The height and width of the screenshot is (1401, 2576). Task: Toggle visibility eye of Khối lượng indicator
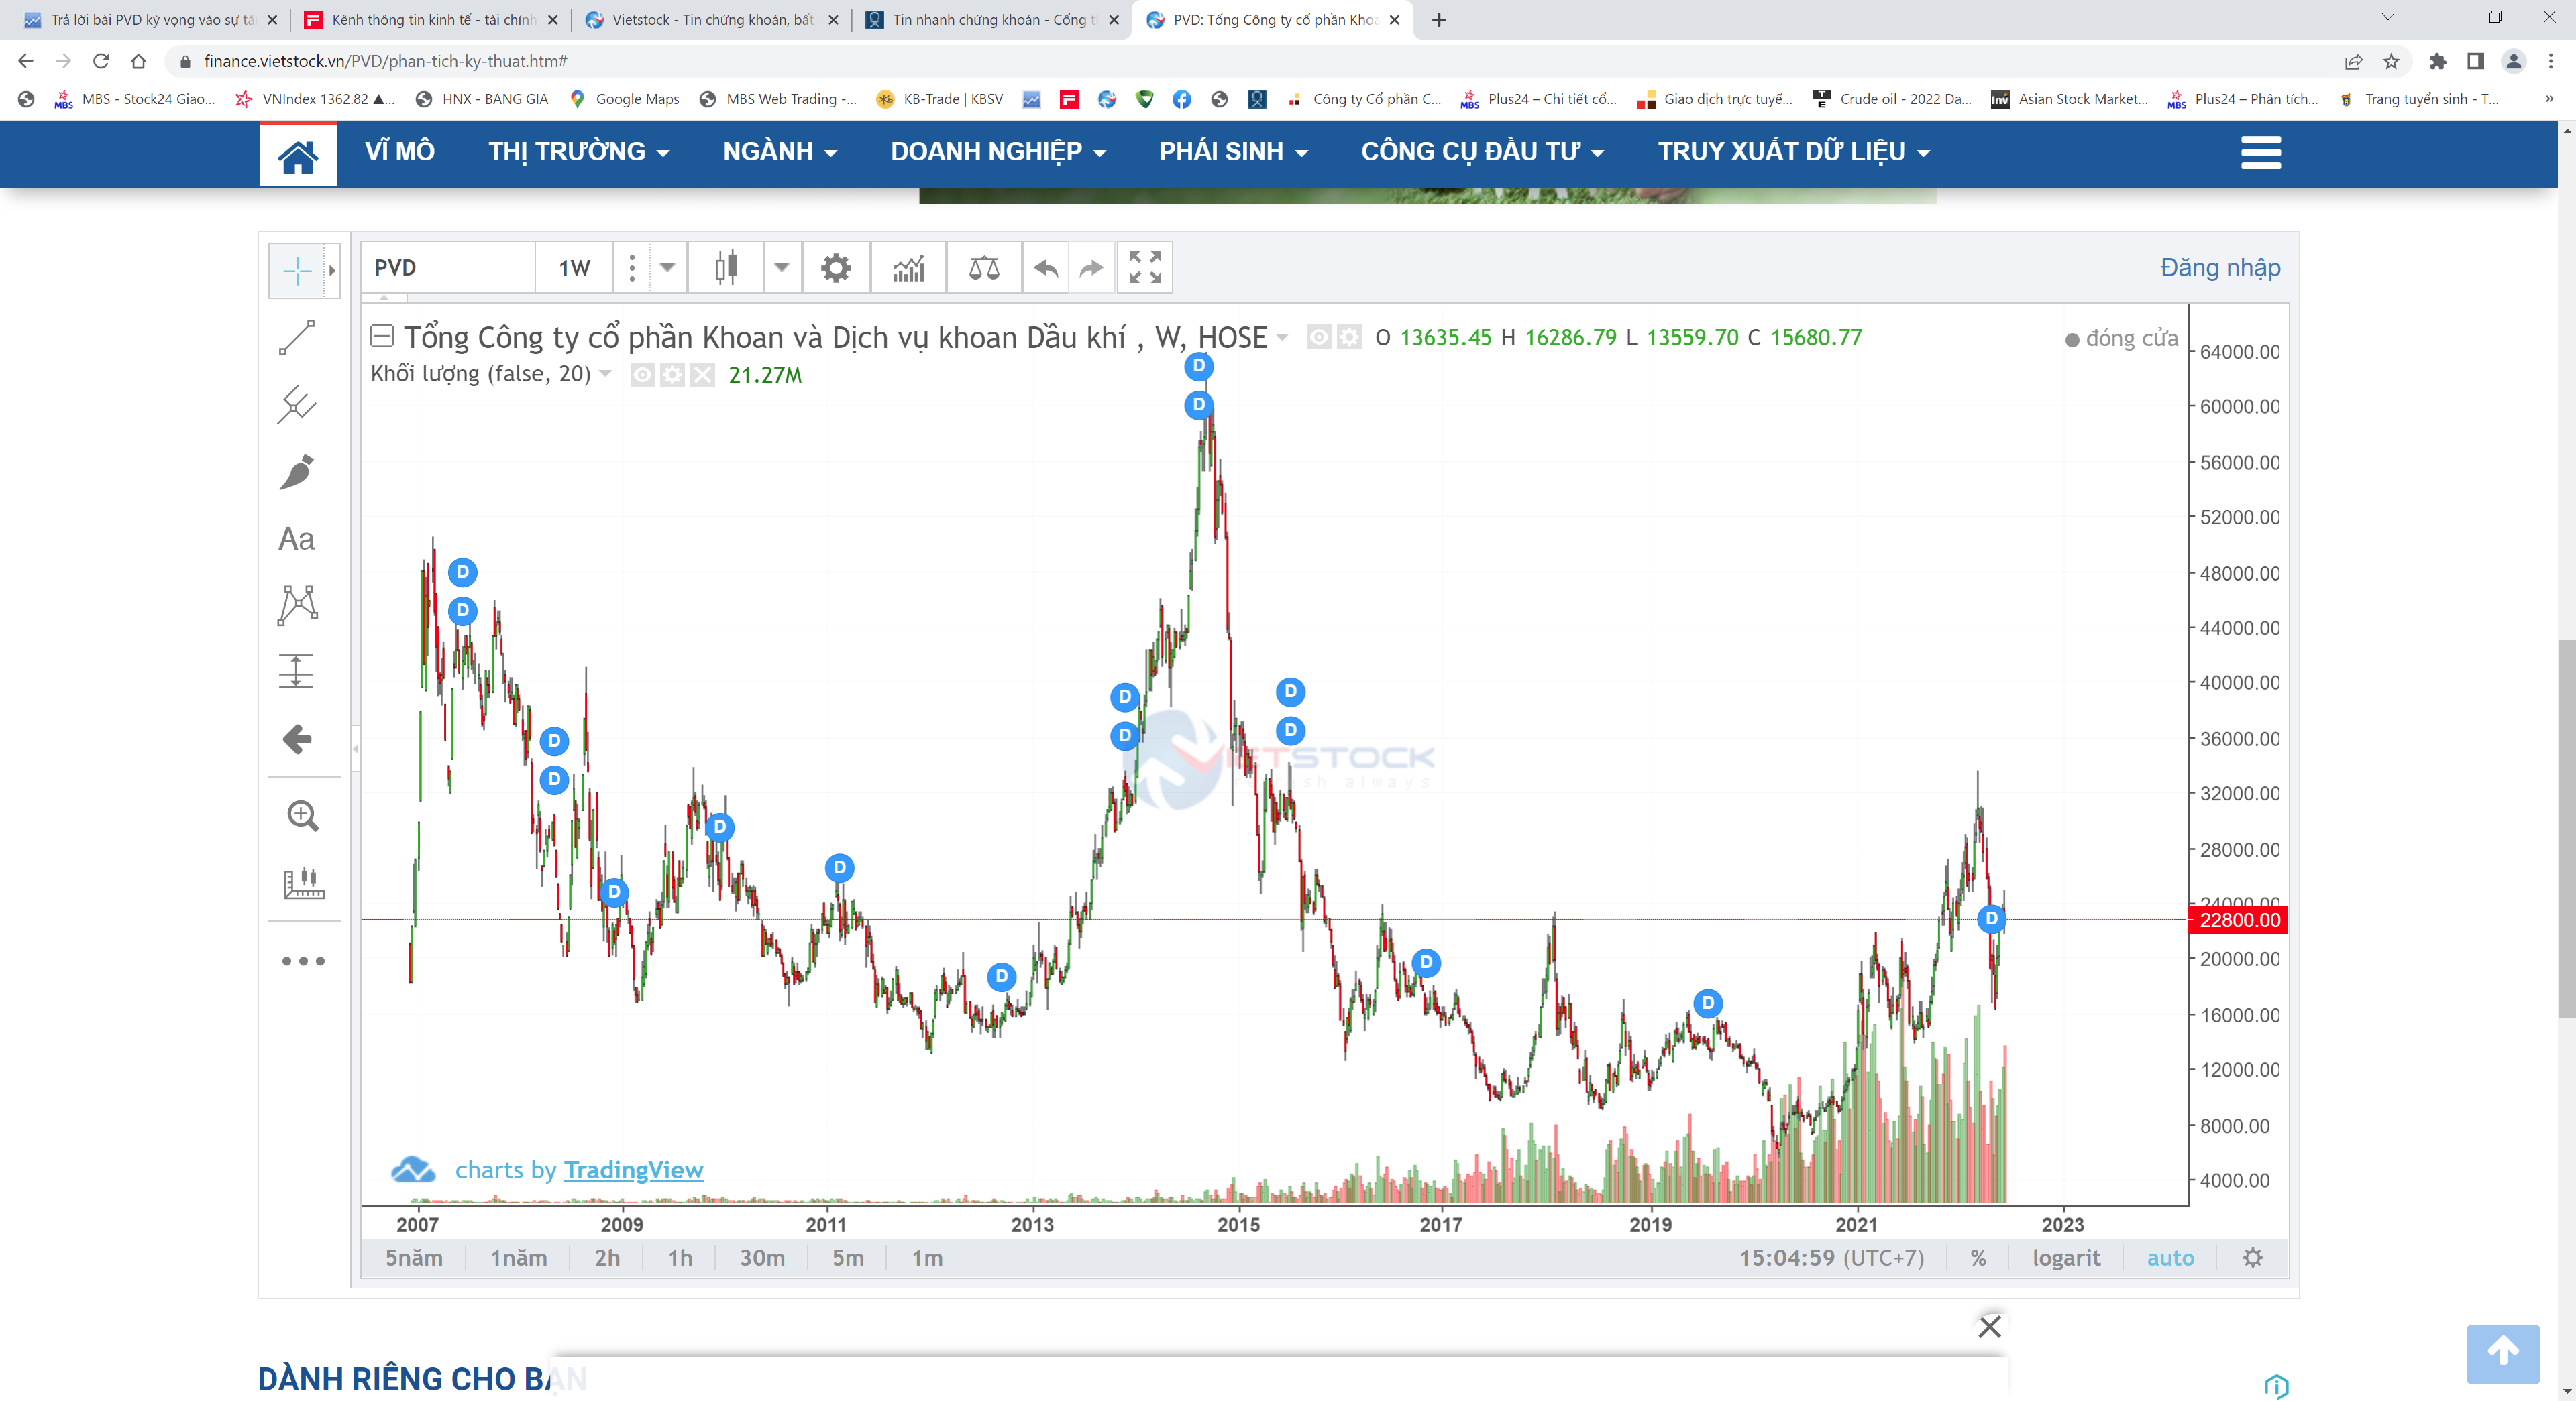coord(642,375)
